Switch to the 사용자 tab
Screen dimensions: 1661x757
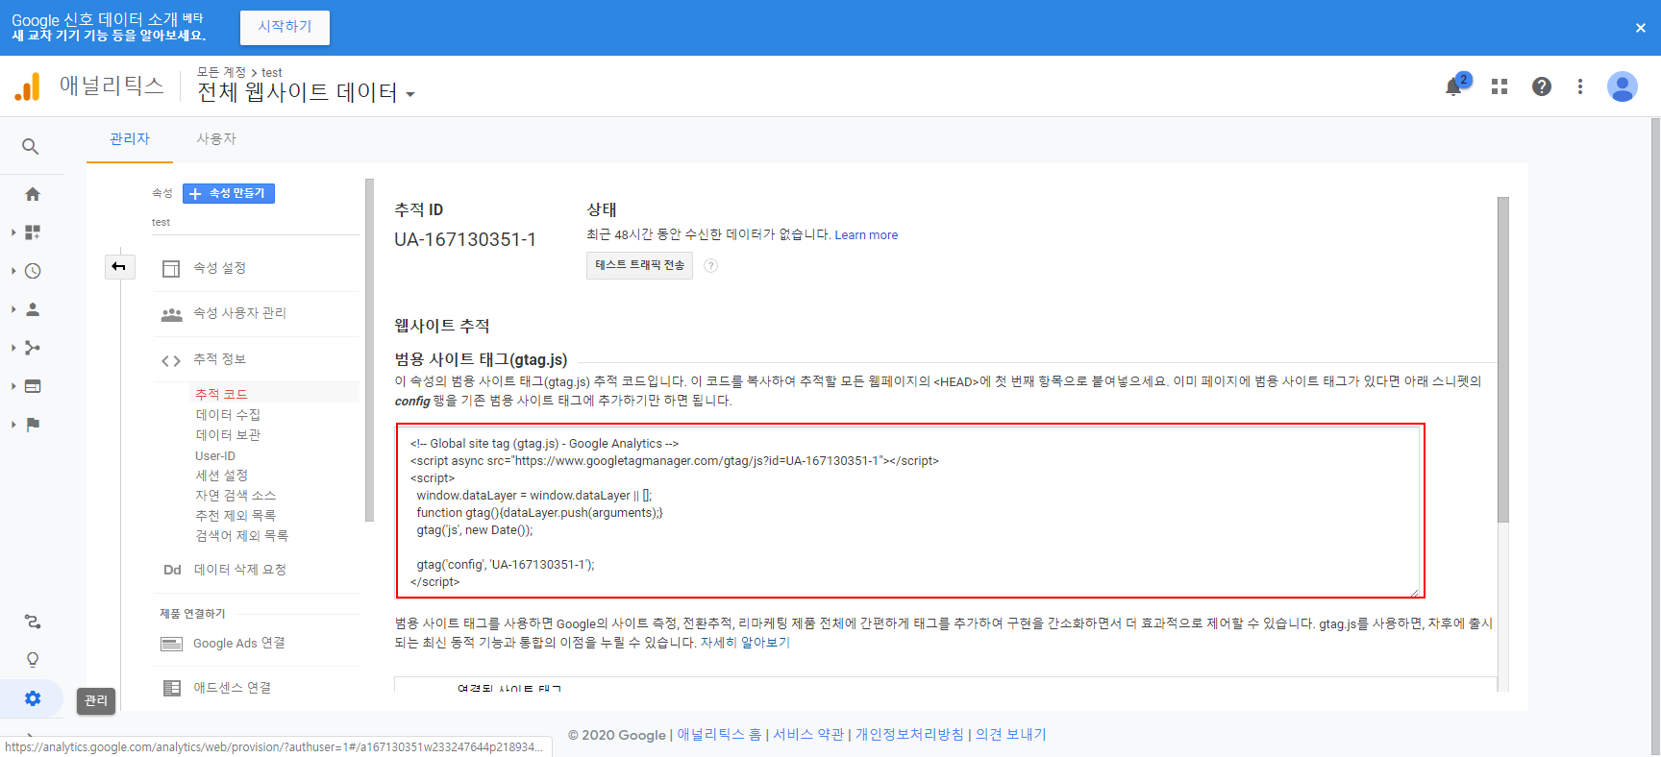coord(216,139)
